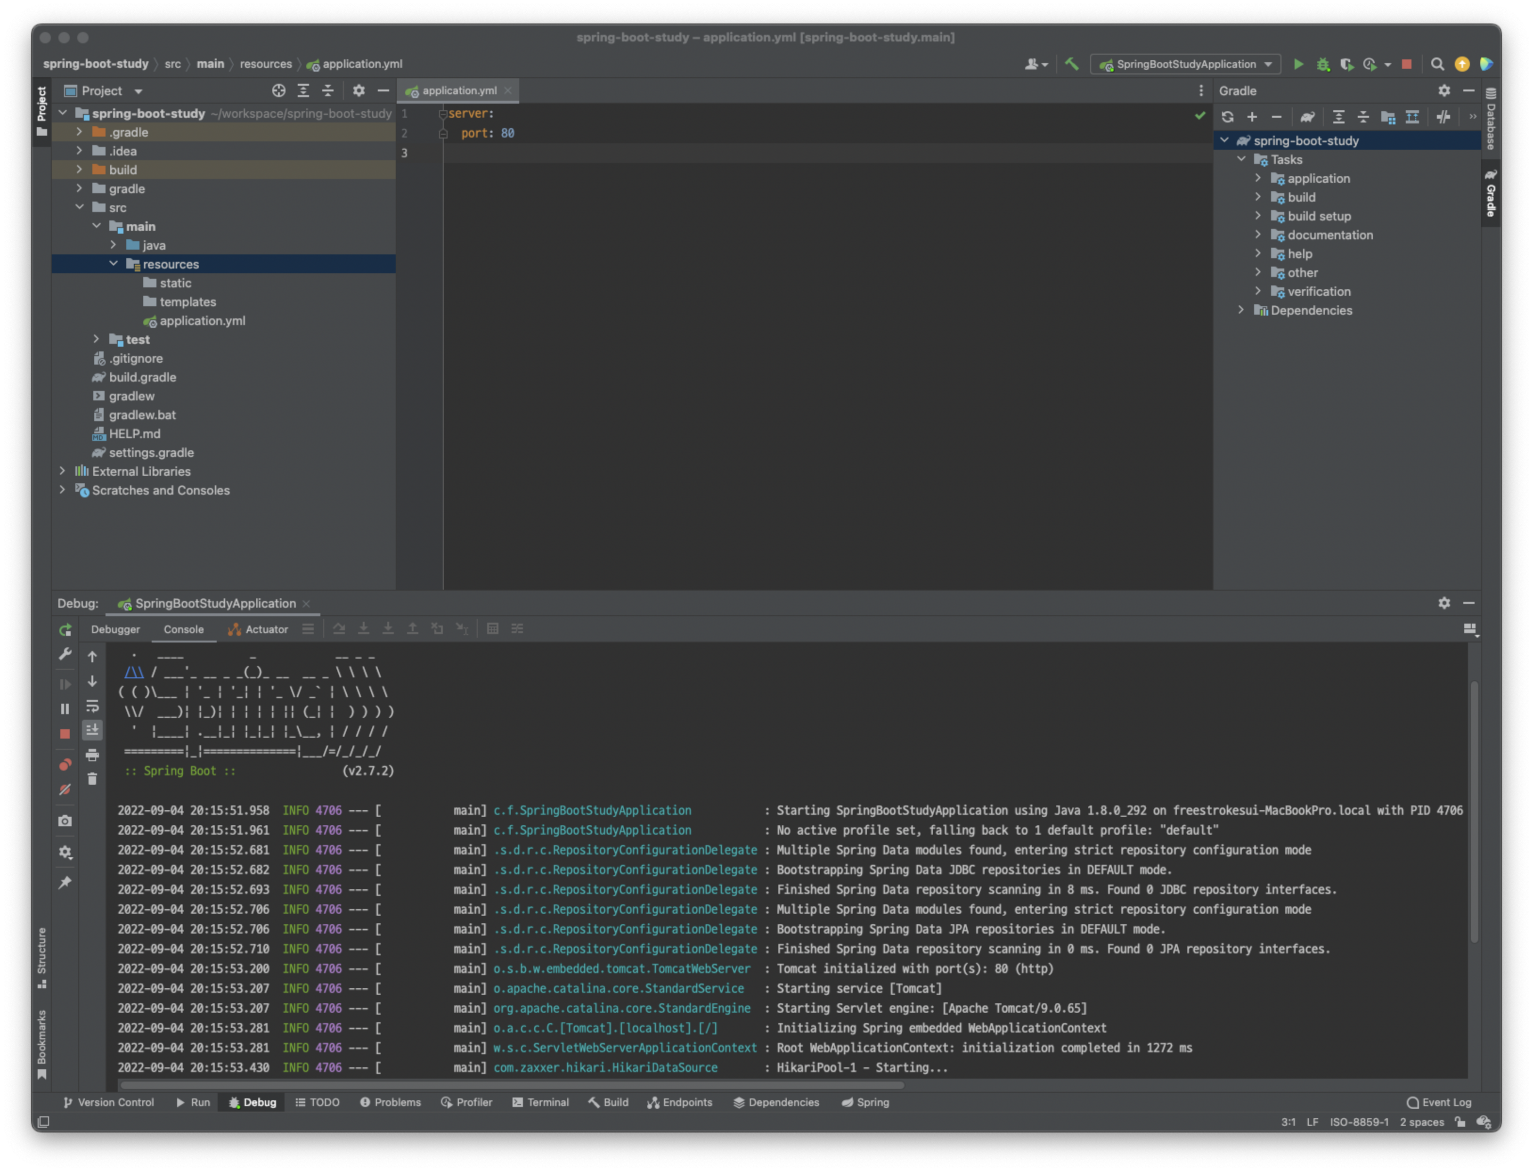
Task: Expand the java folder in project tree
Action: tap(114, 245)
